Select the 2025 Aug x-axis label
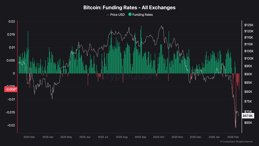The image size is (259, 146). tap(121, 137)
